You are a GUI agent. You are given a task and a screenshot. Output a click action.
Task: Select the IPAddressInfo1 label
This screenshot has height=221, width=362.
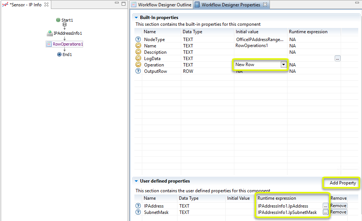[x=68, y=33]
